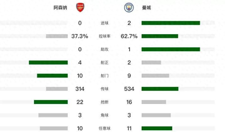This screenshot has height=132, width=225.
Task: Click Arsenal's green 射门 shots bar
Action: (x=52, y=76)
